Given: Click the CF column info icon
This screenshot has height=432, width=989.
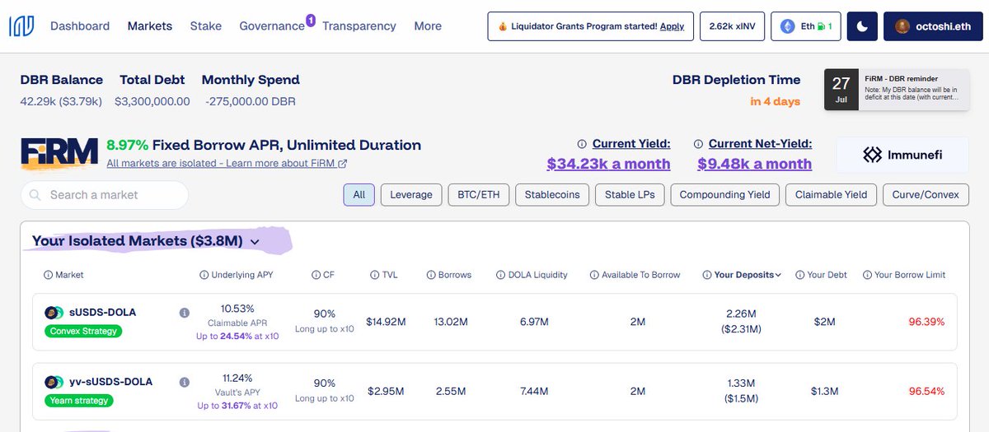Looking at the screenshot, I should coord(316,275).
